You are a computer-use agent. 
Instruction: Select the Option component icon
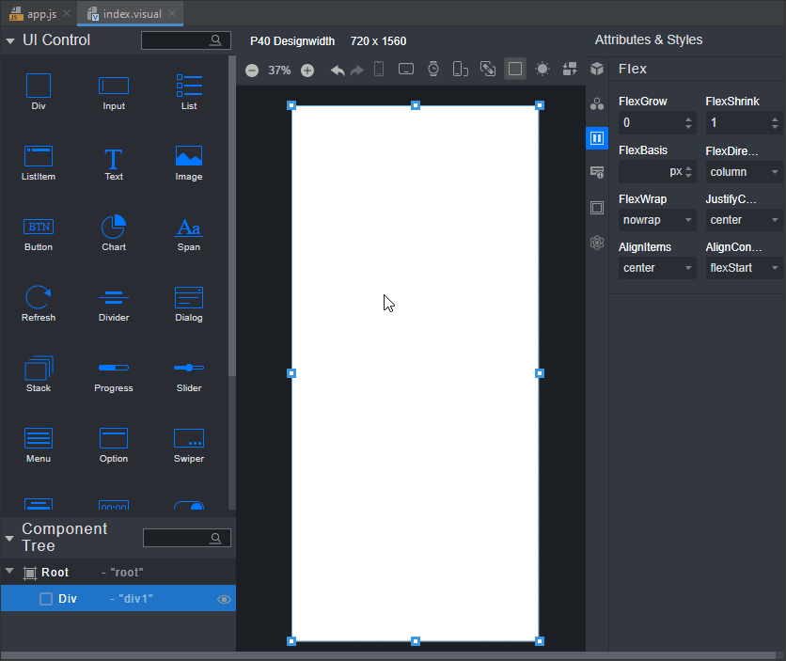tap(113, 438)
